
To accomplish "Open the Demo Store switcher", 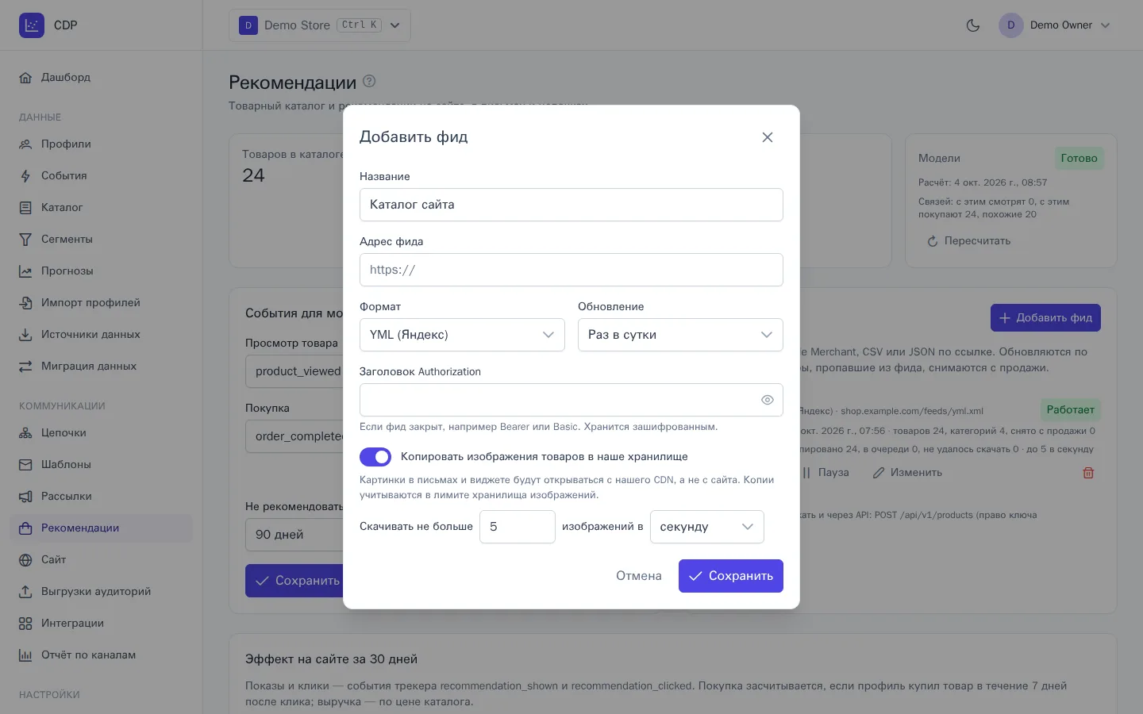I will (320, 25).
